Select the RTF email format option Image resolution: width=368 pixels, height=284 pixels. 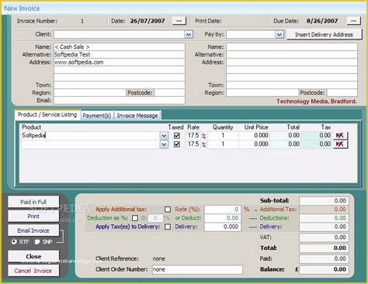click(x=14, y=241)
